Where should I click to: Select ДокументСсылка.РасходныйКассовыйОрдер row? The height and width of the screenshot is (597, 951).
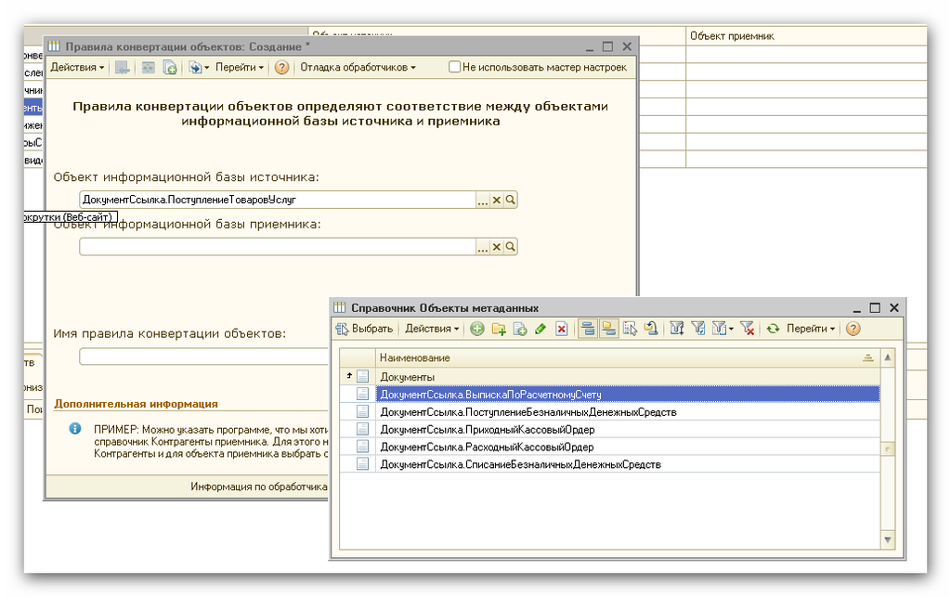point(609,447)
